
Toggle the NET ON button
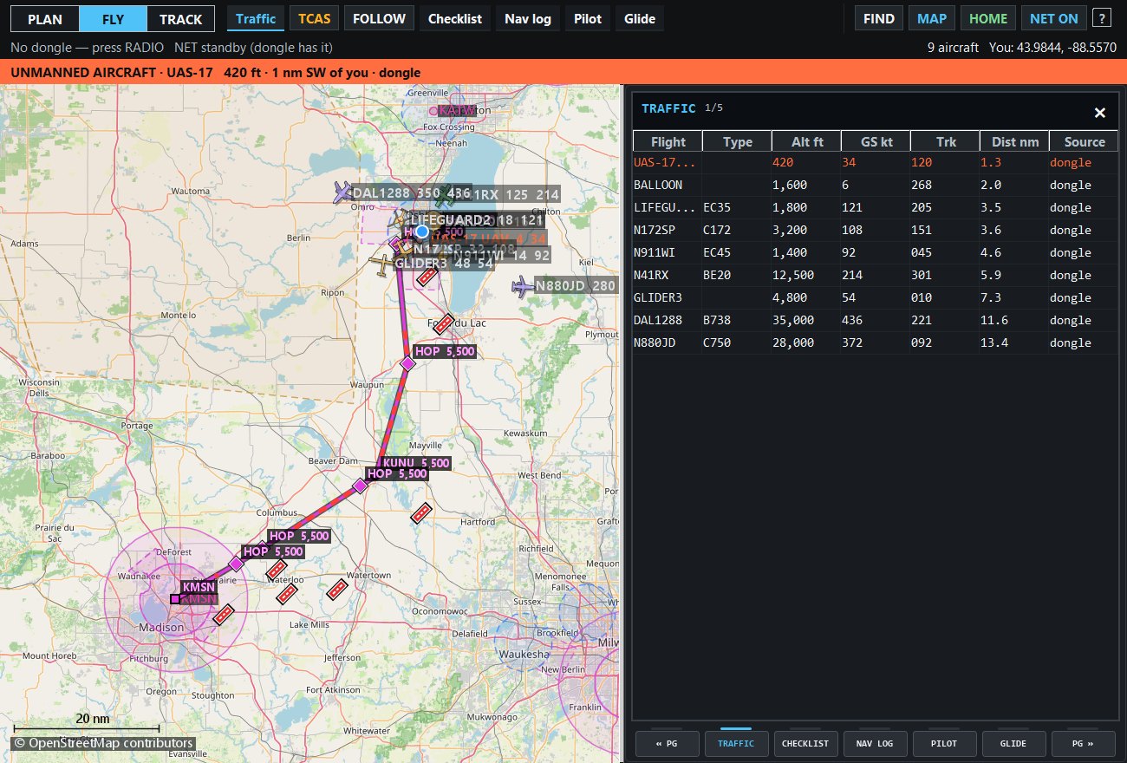coord(1053,18)
